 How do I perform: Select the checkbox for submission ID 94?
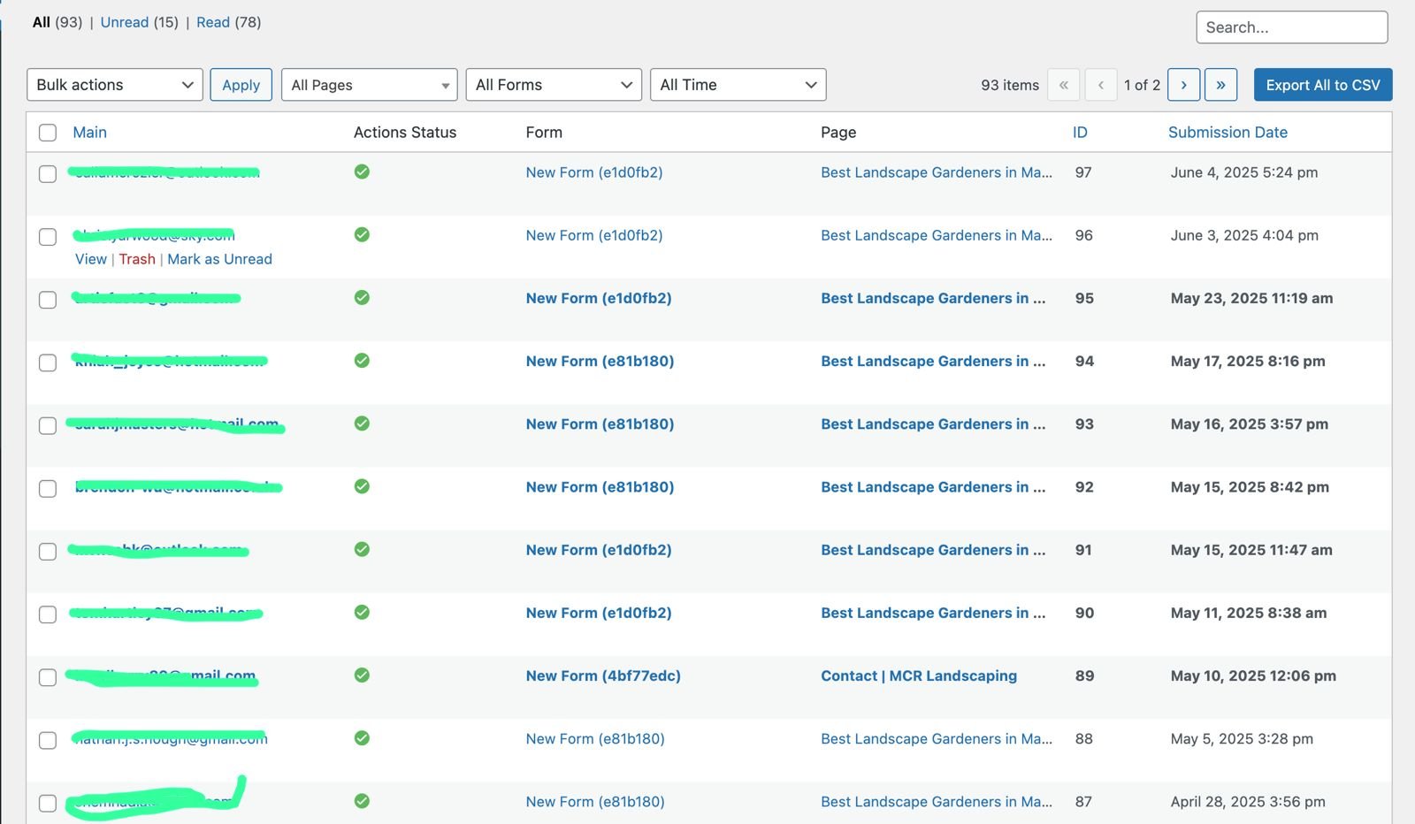tap(48, 362)
